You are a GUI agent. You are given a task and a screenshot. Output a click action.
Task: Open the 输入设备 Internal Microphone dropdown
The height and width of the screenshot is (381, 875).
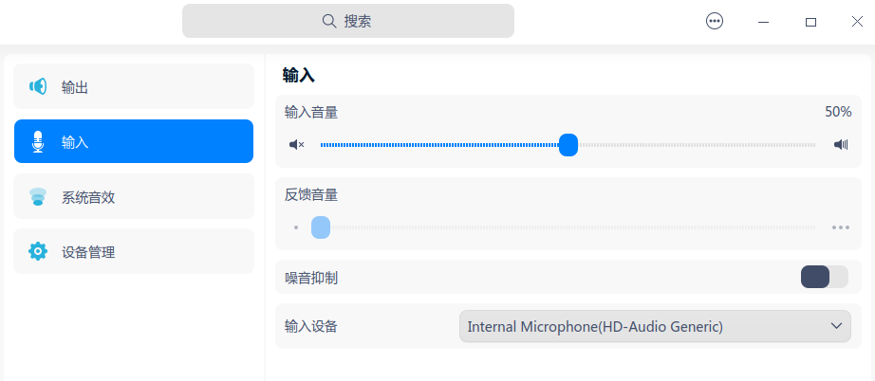(655, 326)
